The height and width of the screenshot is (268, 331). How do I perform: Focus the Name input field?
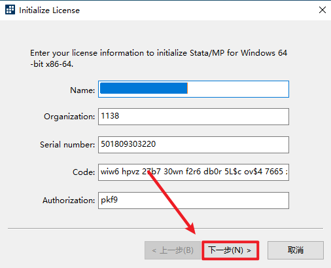[x=194, y=89]
